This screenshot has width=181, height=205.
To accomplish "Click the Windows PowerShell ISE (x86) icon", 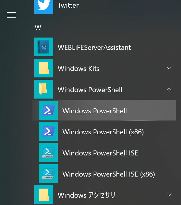I will pyautogui.click(x=48, y=174).
